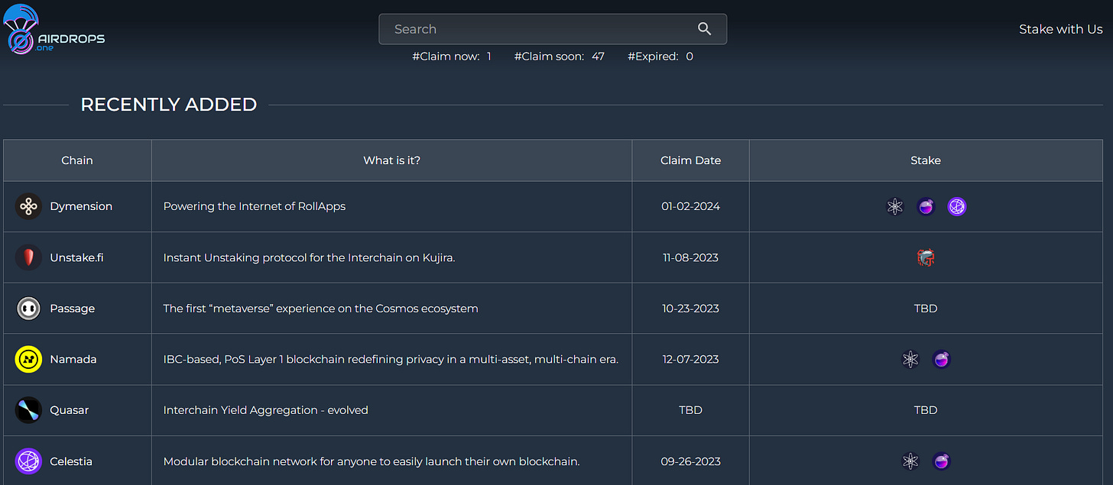Click claim date 12-07-2023
Image resolution: width=1113 pixels, height=485 pixels.
(x=691, y=359)
